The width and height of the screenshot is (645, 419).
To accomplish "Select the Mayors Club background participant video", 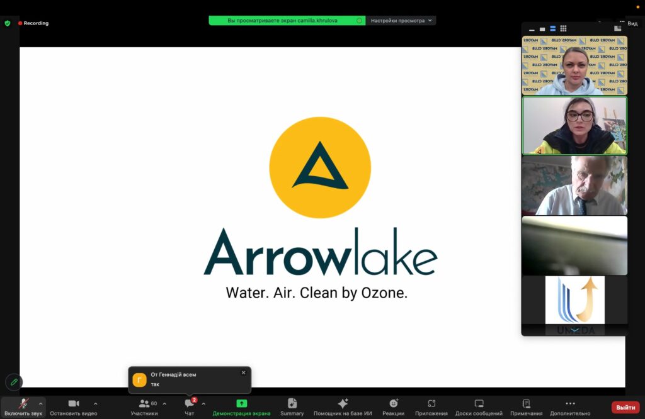I will coord(574,65).
